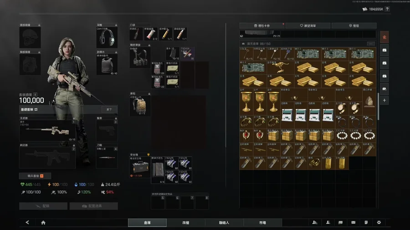
Task: Select the molotov bottle in pockets
Action: pyautogui.click(x=136, y=34)
